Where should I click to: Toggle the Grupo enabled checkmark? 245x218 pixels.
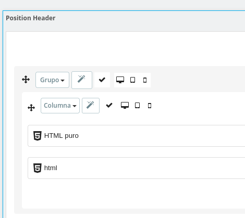click(x=102, y=80)
